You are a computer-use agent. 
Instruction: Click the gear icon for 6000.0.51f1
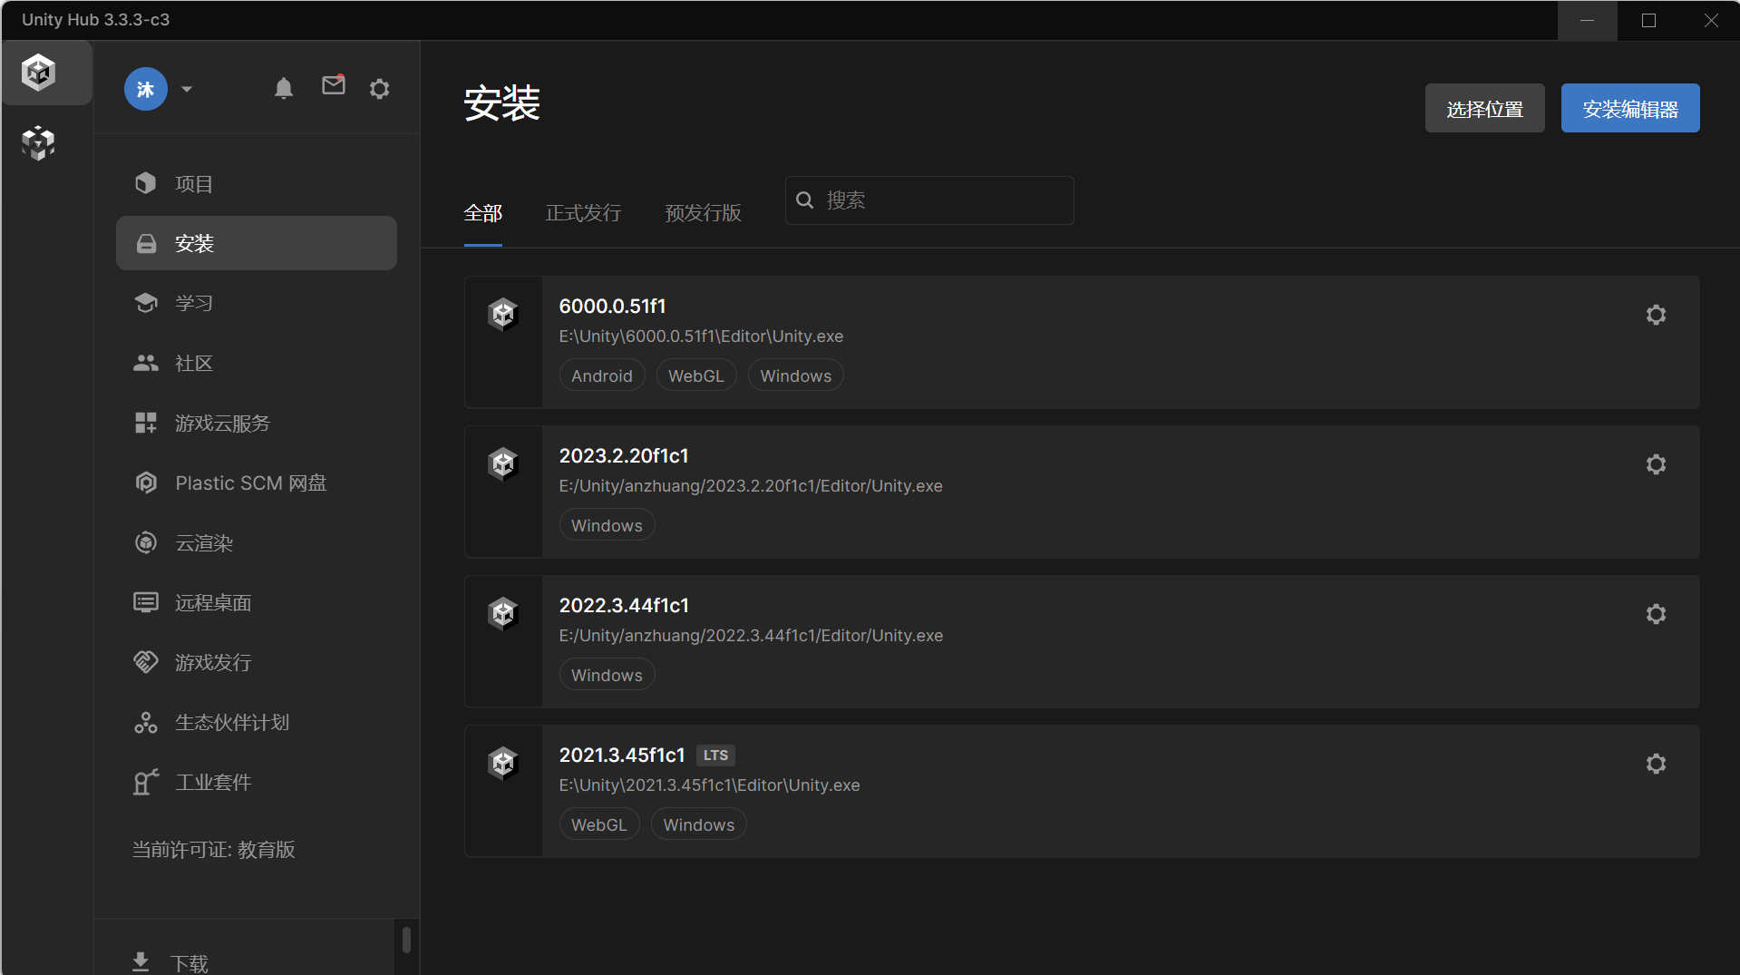click(1656, 315)
